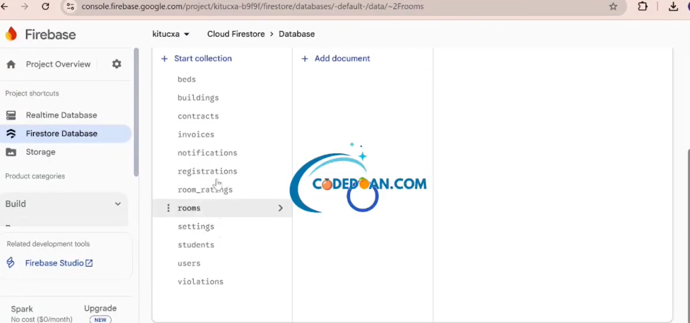Click the NEW badge under Upgrade
Viewport: 690px width, 323px height.
100,320
